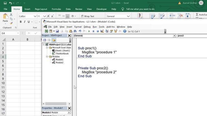
Task: Open Project Explorer icon in VBA toolbar
Action: 107,31
